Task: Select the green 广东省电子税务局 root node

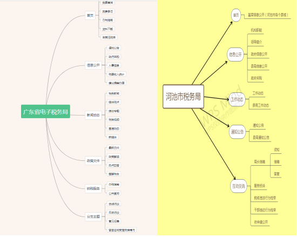Action: [x=46, y=112]
